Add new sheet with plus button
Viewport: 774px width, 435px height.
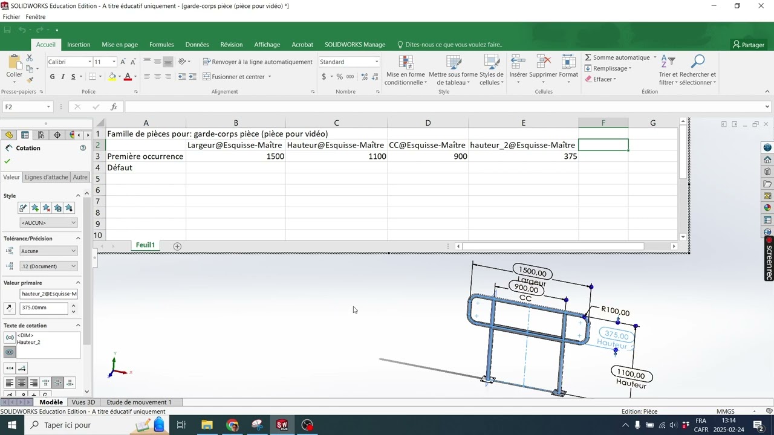[177, 246]
